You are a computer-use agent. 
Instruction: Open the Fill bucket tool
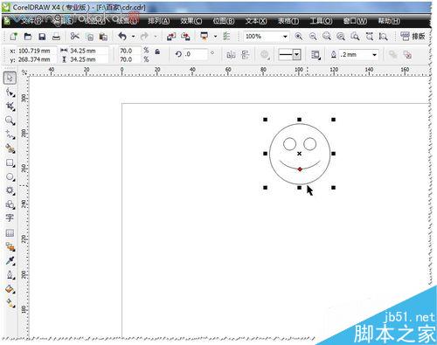(10, 289)
